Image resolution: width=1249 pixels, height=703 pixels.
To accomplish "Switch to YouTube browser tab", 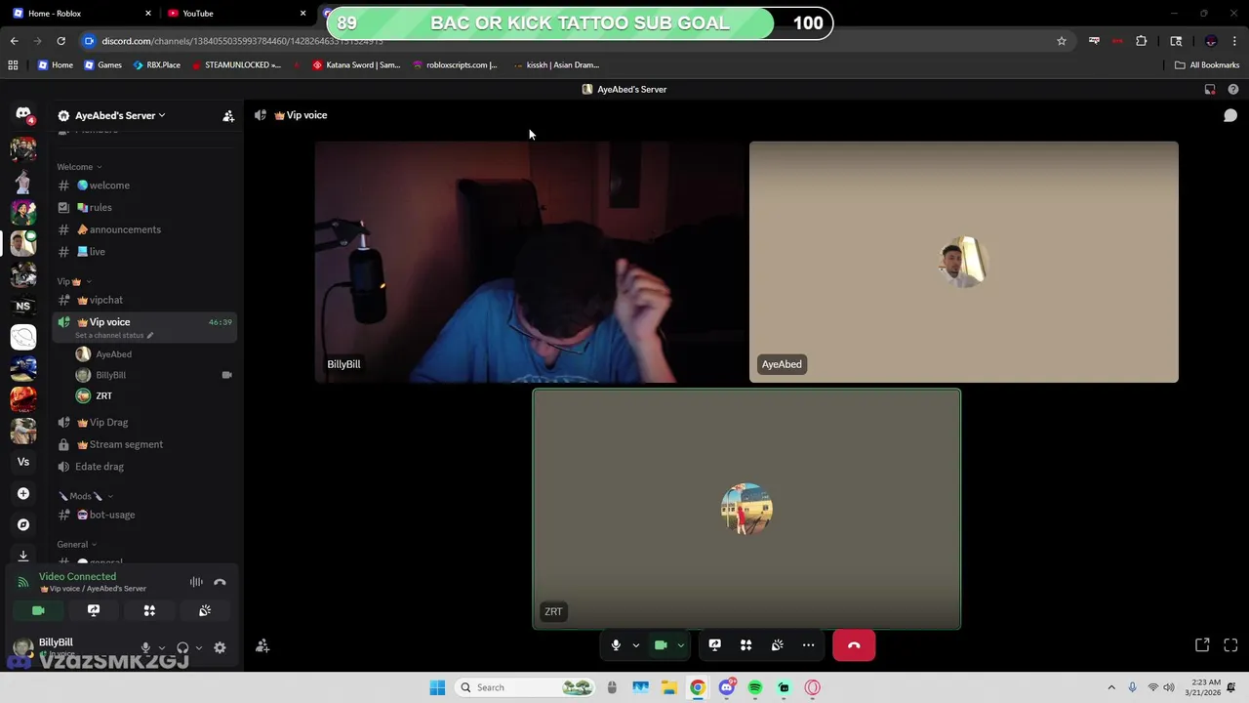I will click(x=235, y=14).
